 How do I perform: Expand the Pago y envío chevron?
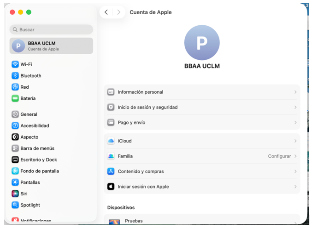pos(295,123)
